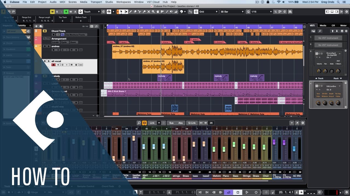Click the Choir channel volume fader

pos(264,147)
